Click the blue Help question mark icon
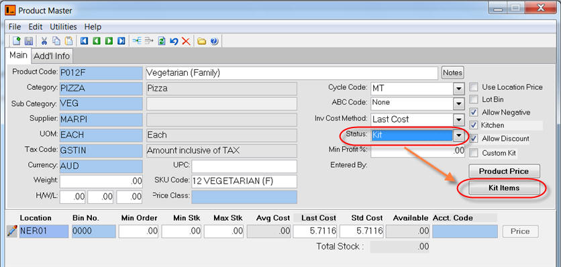 [x=214, y=41]
